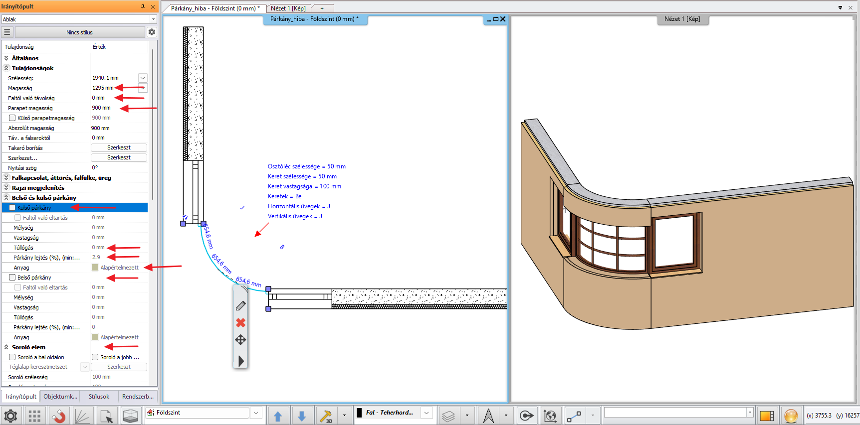Enable the Belső párkány checkbox
The height and width of the screenshot is (425, 860).
click(x=12, y=278)
